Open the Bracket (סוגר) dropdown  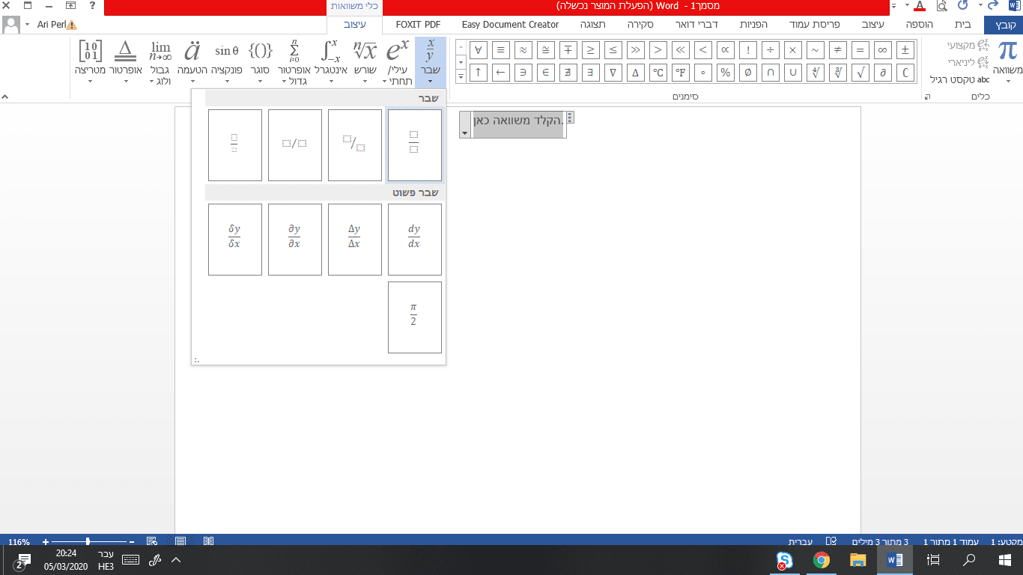point(260,62)
